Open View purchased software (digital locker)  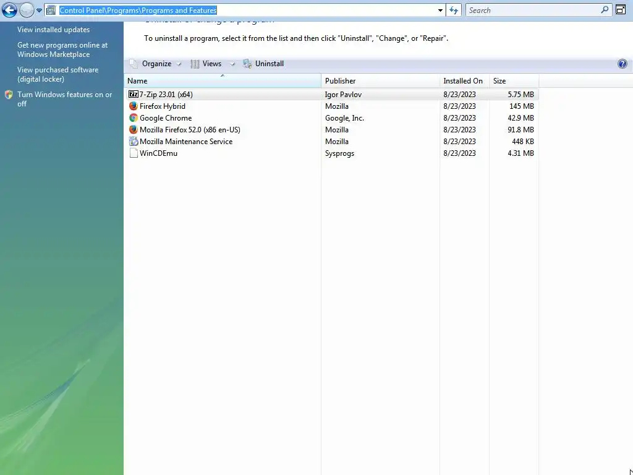[x=57, y=74]
